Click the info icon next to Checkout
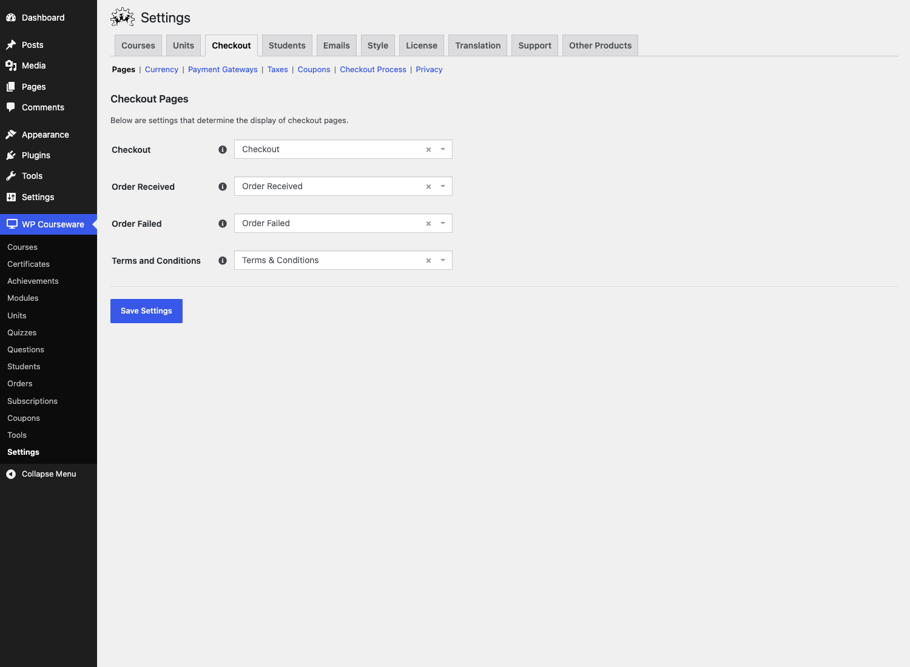Screen dimensions: 910x667 click(223, 150)
